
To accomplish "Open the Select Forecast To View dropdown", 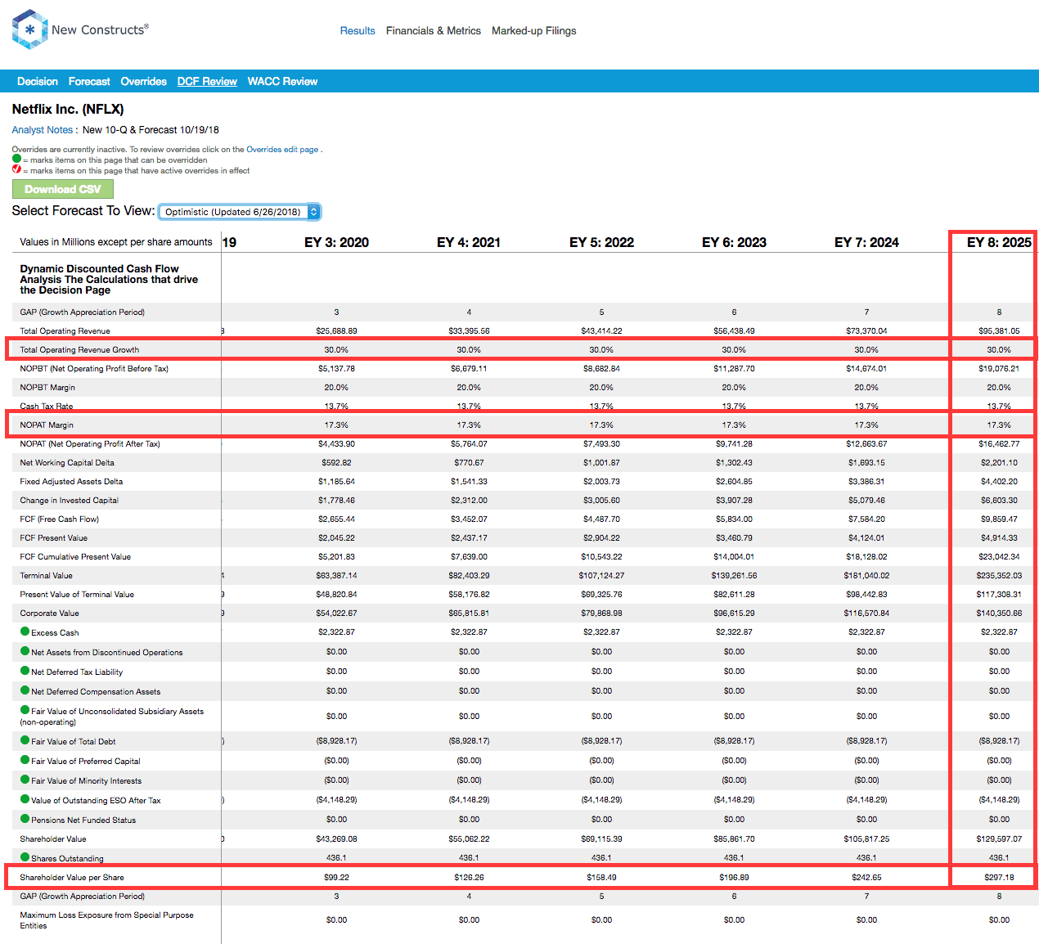I will [239, 212].
